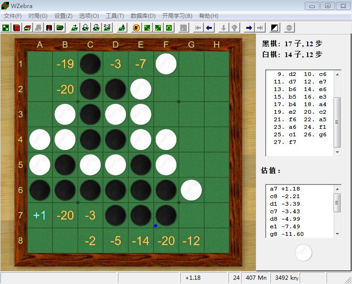Play the -3 move at square C7

[90, 215]
